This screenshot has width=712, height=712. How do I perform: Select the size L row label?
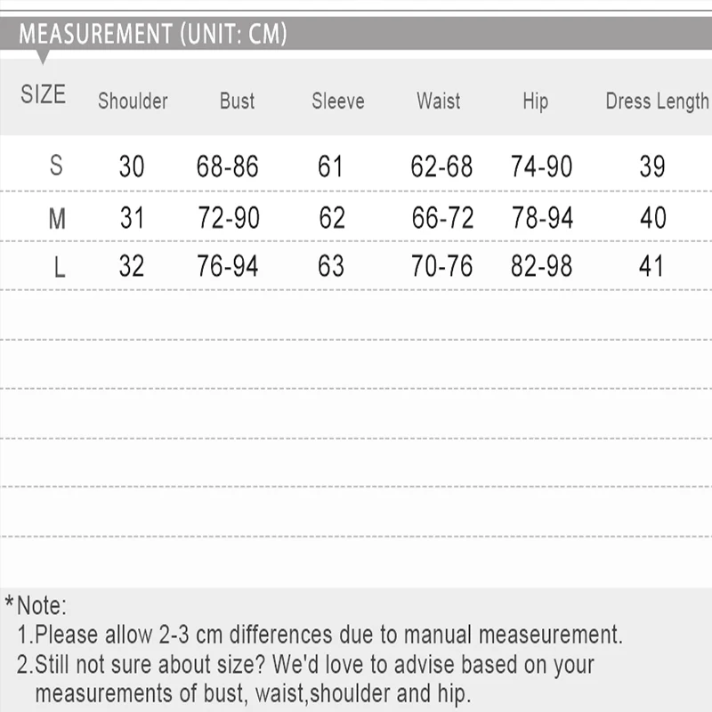pos(59,266)
